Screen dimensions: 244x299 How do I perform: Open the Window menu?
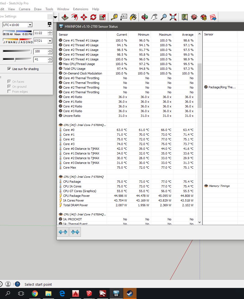(x=63, y=9)
